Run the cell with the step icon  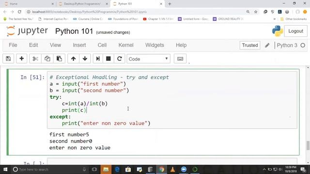[x=98, y=58]
